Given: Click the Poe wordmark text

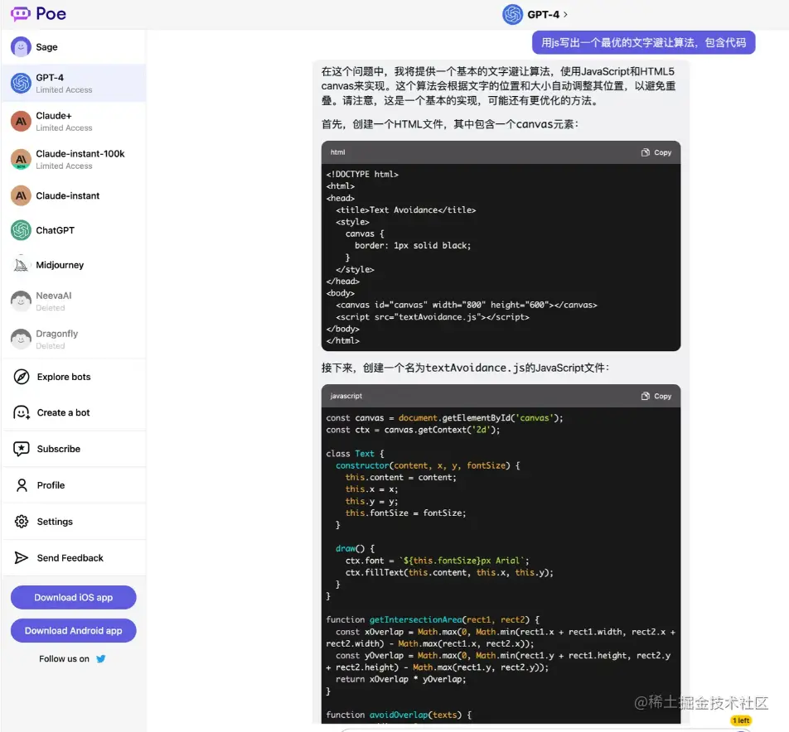Looking at the screenshot, I should pos(51,13).
